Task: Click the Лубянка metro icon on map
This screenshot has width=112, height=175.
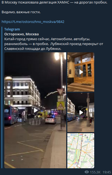Action: click(x=80, y=134)
